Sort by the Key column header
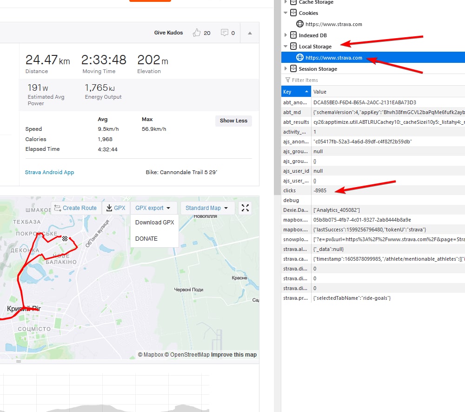 296,92
